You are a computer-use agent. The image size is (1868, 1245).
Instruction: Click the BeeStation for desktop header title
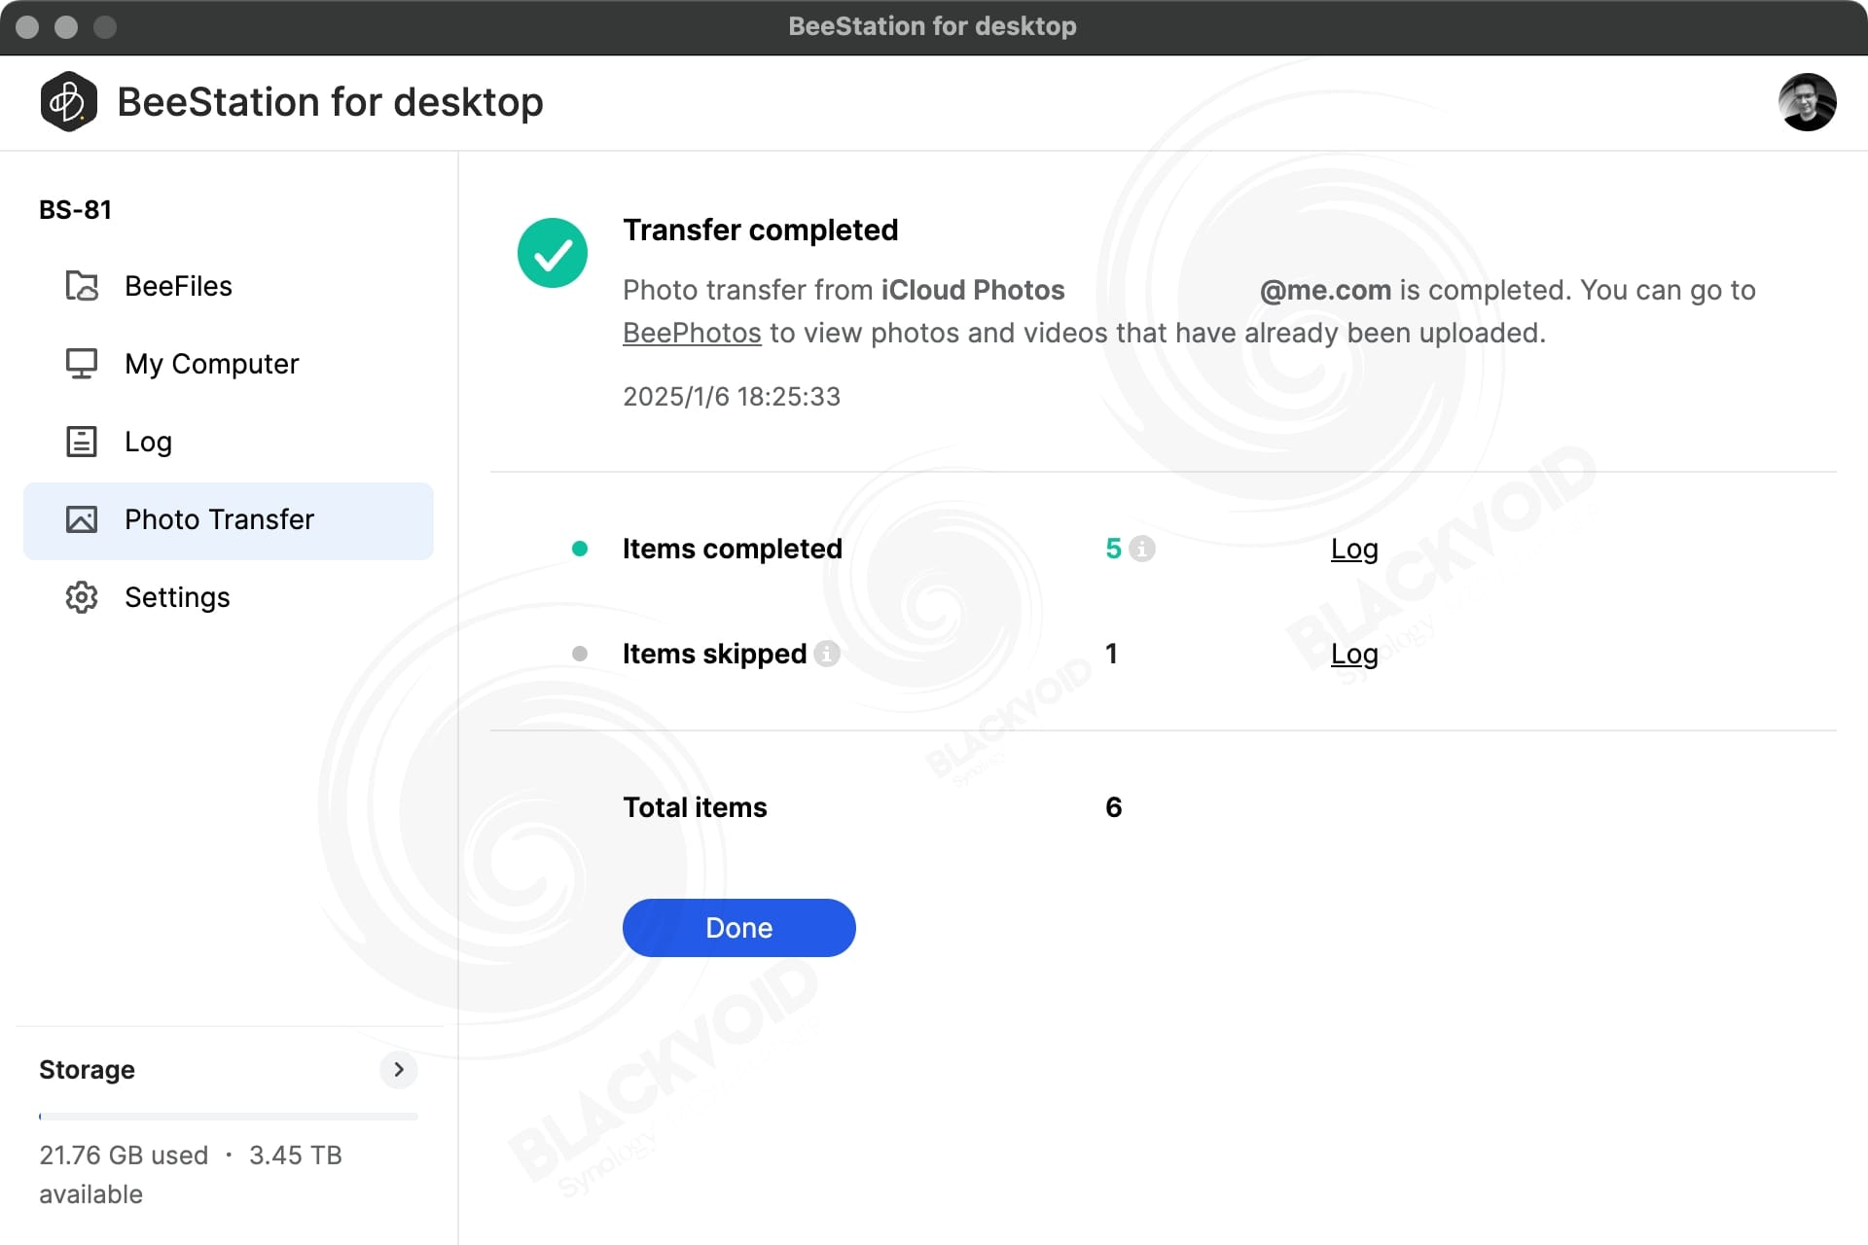331,102
